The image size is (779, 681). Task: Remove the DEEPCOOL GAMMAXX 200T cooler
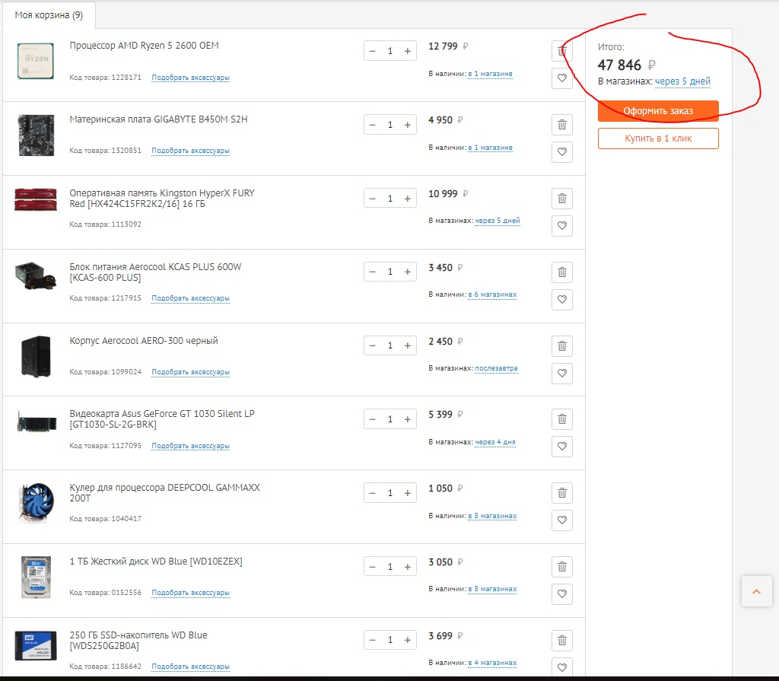point(561,493)
